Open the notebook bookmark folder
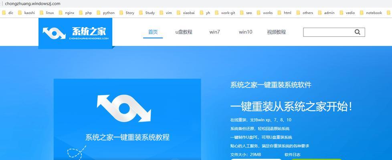 point(371,13)
